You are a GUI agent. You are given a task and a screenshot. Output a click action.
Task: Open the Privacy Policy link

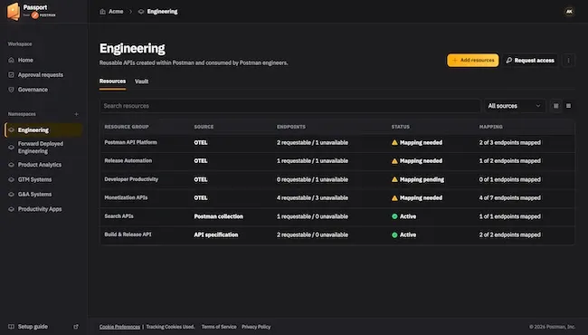(x=256, y=327)
